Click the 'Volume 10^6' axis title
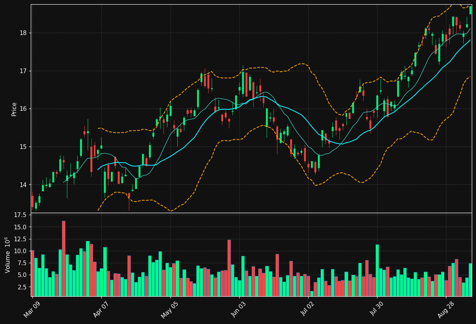 coord(8,255)
